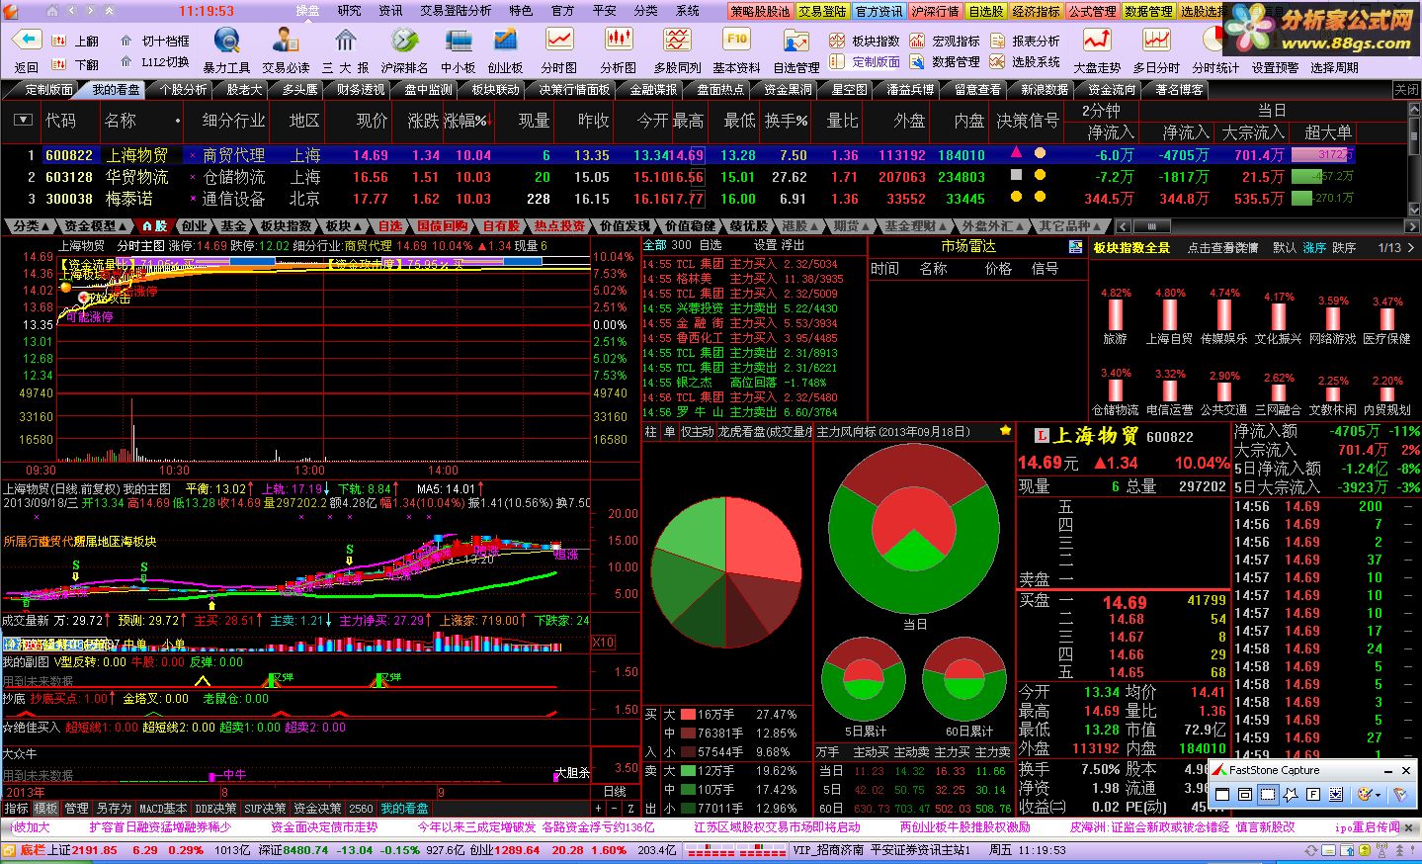
Task: Expand the 基金理财 dropdown tab
Action: pos(915,226)
